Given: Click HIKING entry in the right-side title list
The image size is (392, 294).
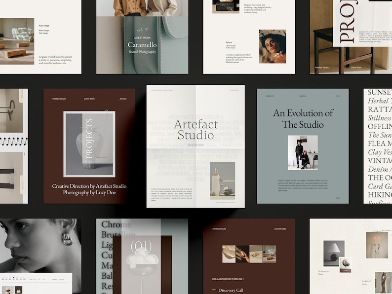Looking at the screenshot, I should pos(380,195).
